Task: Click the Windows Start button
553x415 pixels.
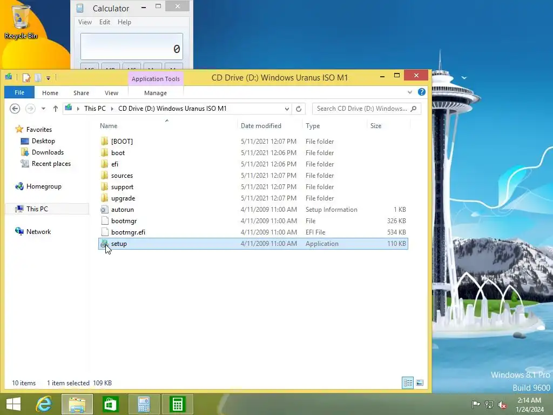Action: click(14, 404)
